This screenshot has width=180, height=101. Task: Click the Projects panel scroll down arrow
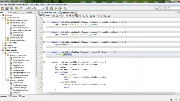[x=36, y=93]
